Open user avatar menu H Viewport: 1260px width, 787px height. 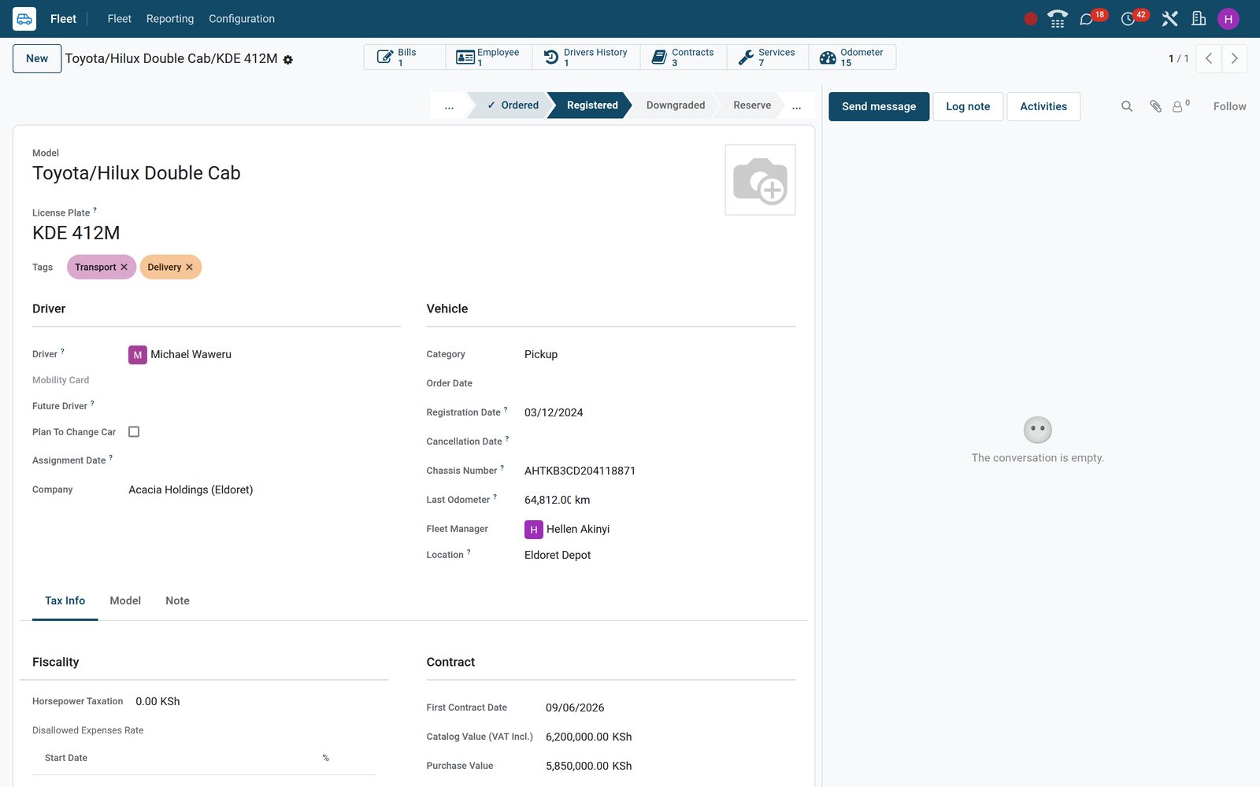click(1228, 19)
